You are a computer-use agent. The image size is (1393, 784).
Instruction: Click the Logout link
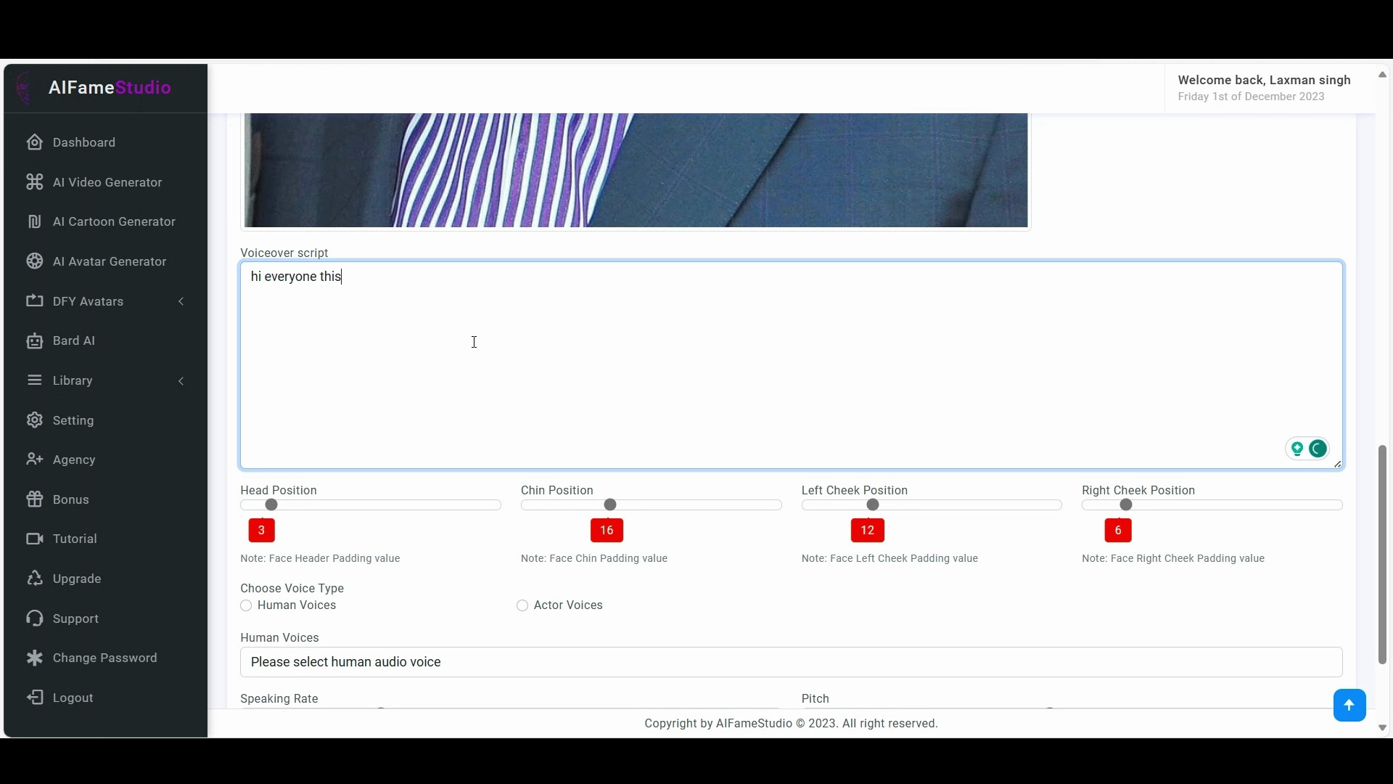73,698
